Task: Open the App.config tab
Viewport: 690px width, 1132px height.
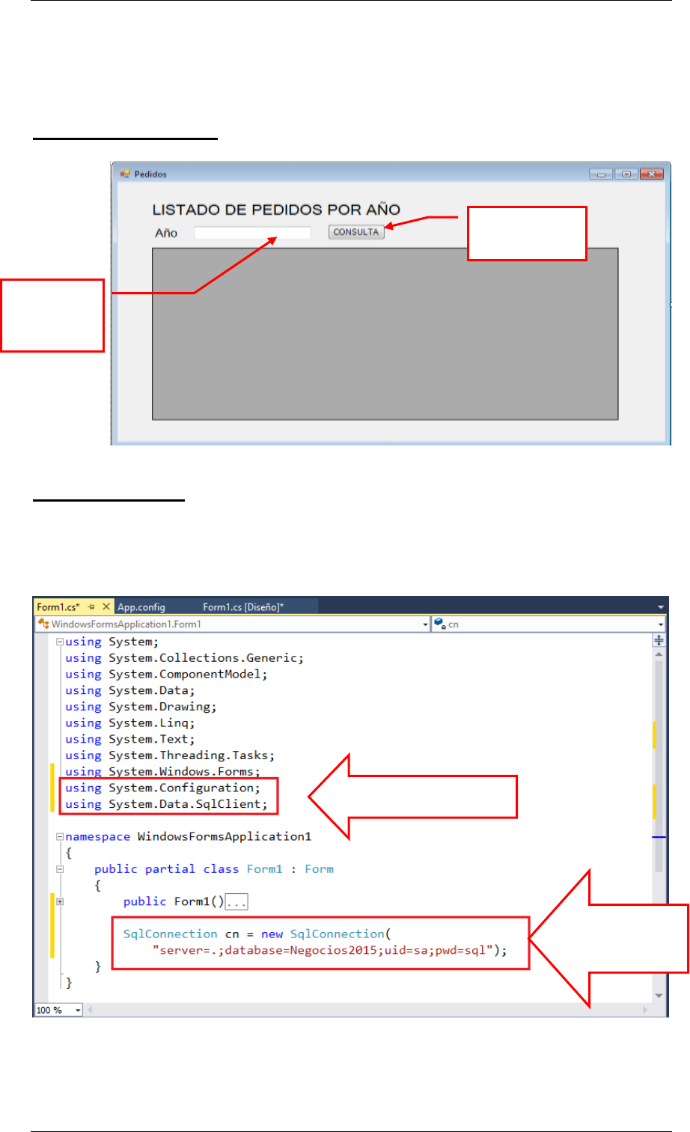Action: coord(141,606)
